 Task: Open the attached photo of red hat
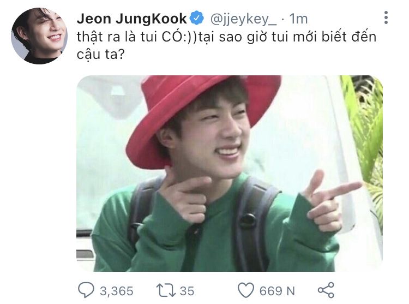(x=230, y=174)
